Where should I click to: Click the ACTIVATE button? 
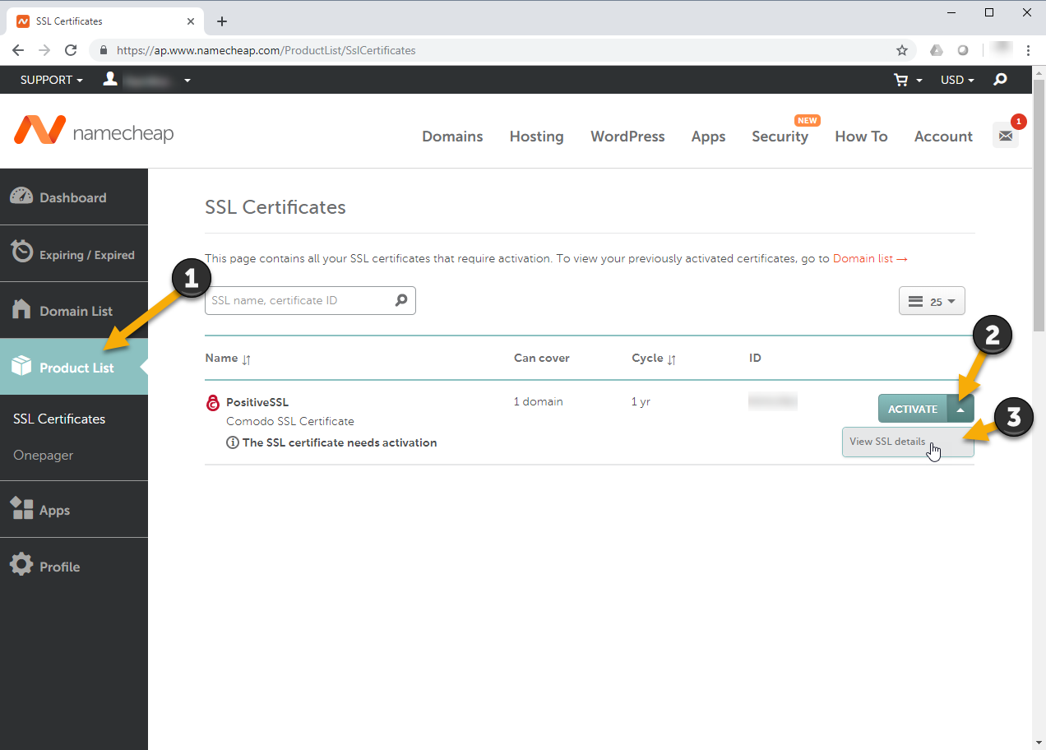pyautogui.click(x=913, y=409)
